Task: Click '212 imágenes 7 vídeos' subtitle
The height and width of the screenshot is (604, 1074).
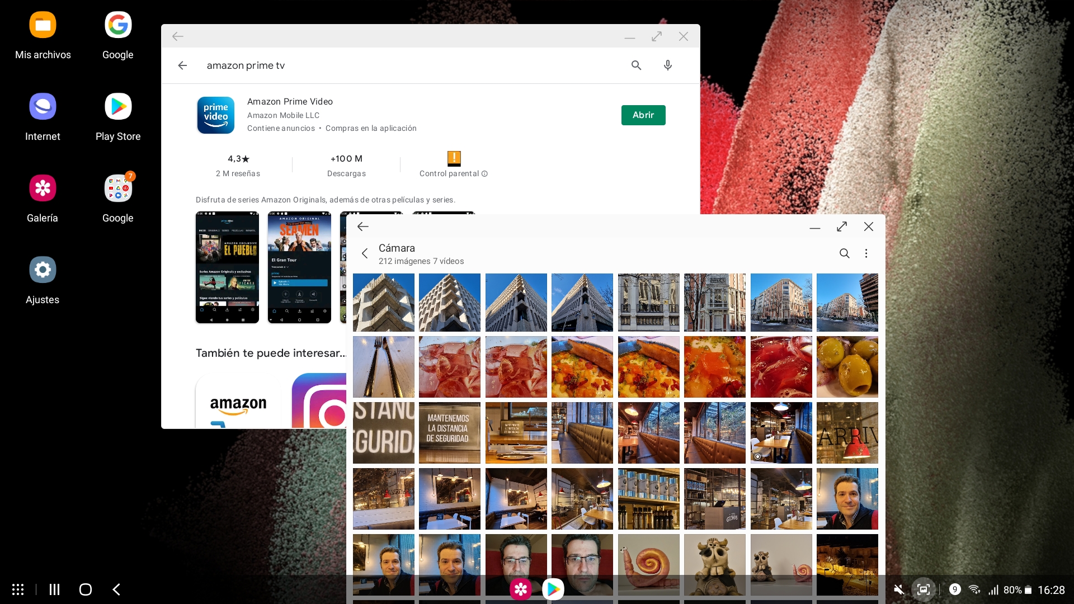Action: coord(421,261)
